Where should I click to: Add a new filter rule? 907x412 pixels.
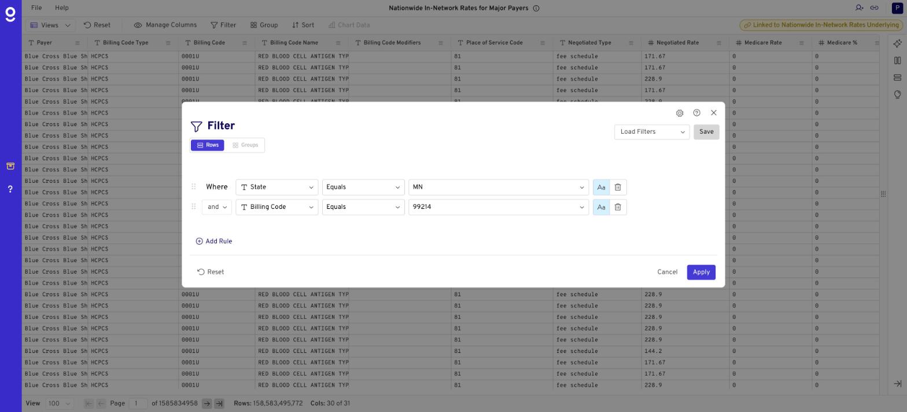coord(214,241)
